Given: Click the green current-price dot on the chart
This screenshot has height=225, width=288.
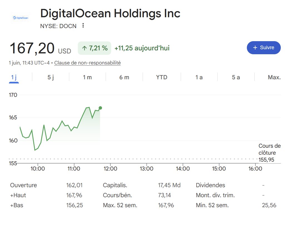Looking at the screenshot, I should (100, 108).
